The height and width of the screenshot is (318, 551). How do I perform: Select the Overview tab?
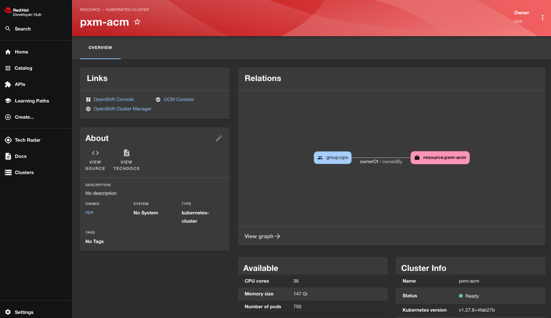tap(100, 47)
